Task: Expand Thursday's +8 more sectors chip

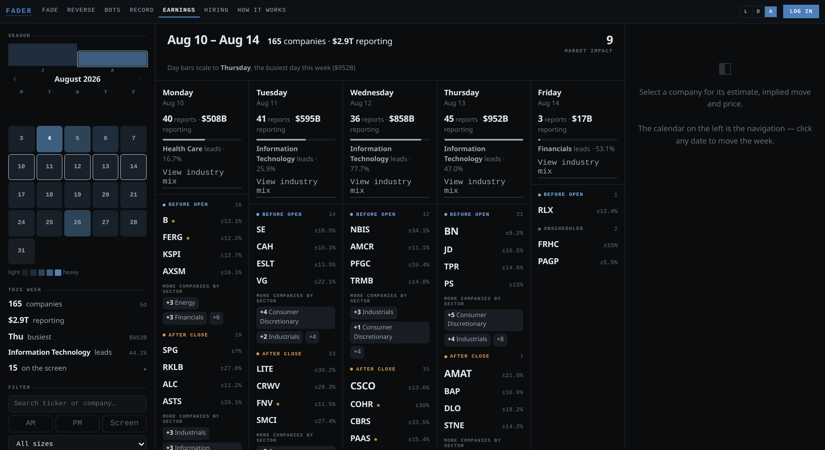Action: coord(500,339)
